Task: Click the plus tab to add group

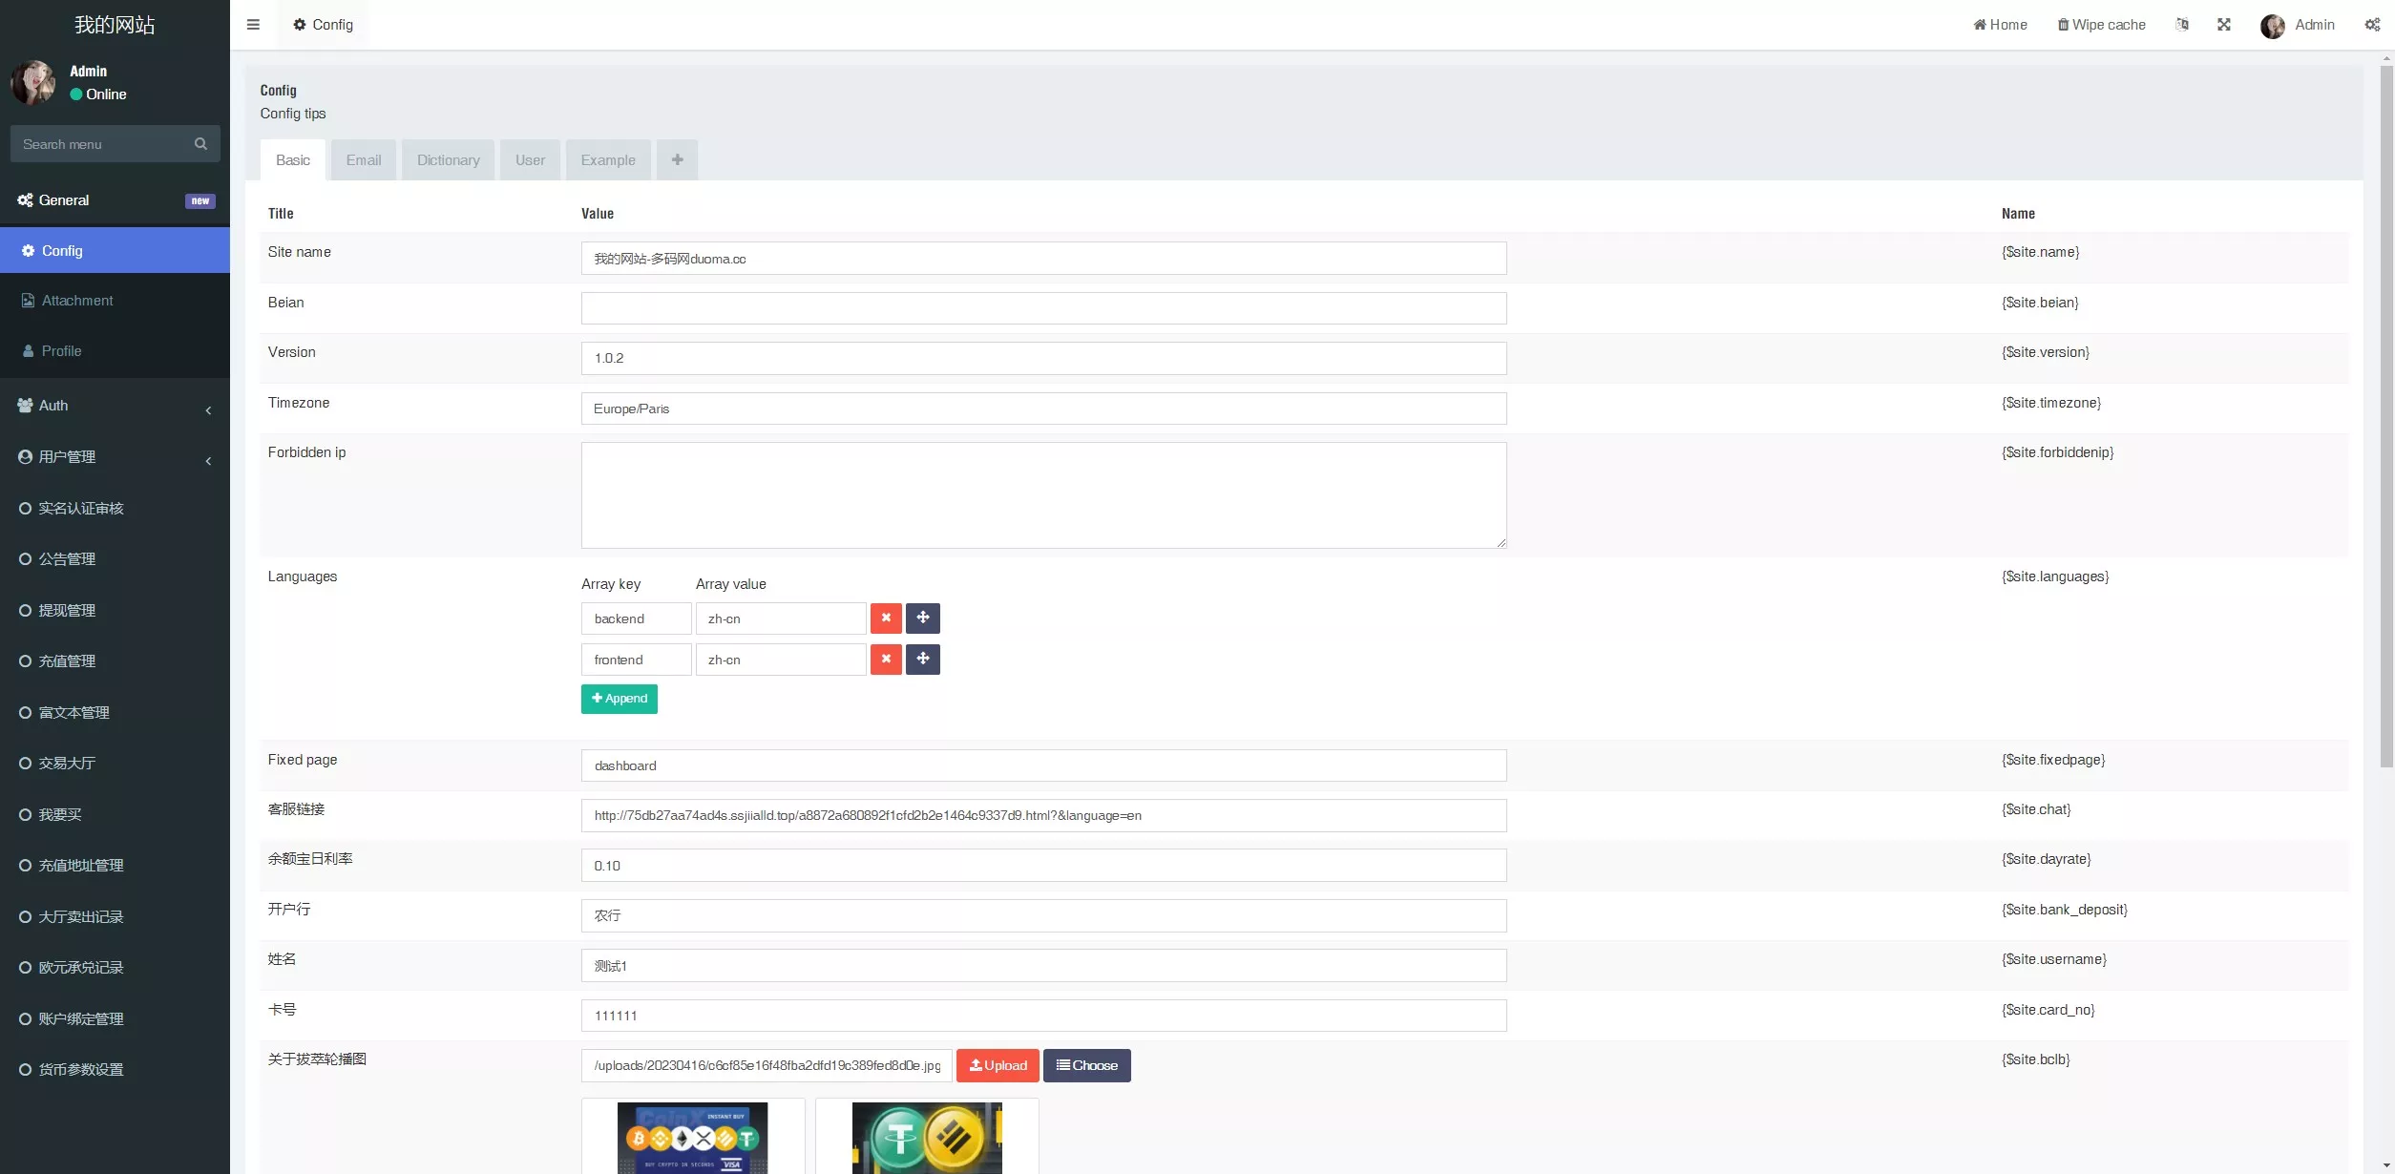Action: click(x=677, y=159)
